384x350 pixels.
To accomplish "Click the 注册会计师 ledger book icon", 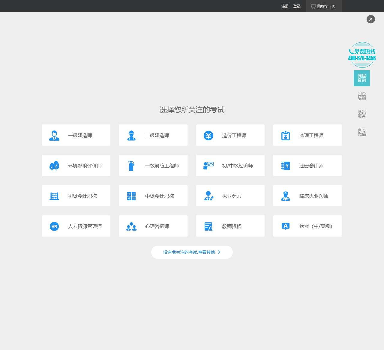I will 286,166.
